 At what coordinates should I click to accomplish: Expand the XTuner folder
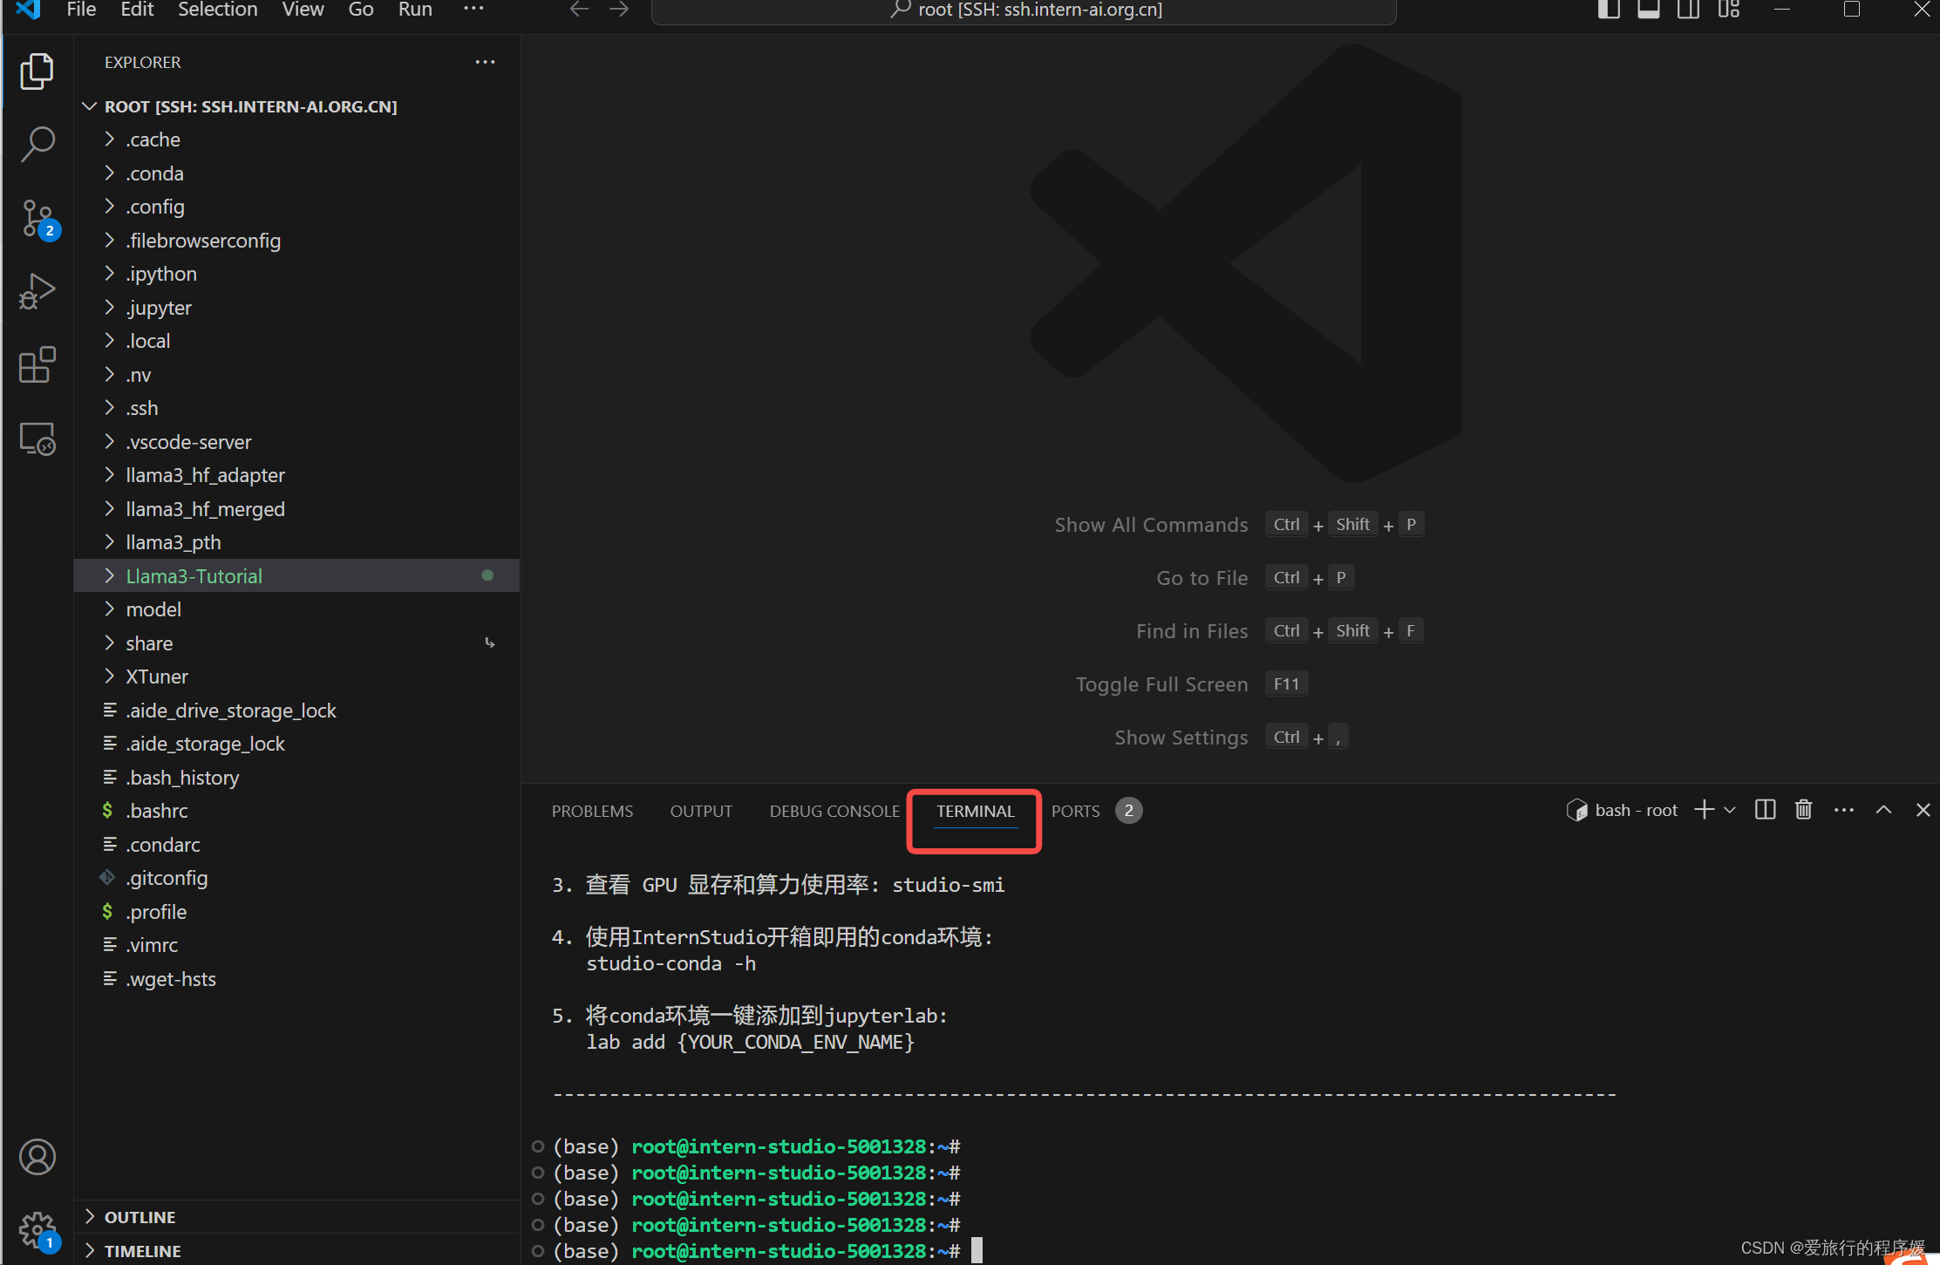pyautogui.click(x=296, y=677)
